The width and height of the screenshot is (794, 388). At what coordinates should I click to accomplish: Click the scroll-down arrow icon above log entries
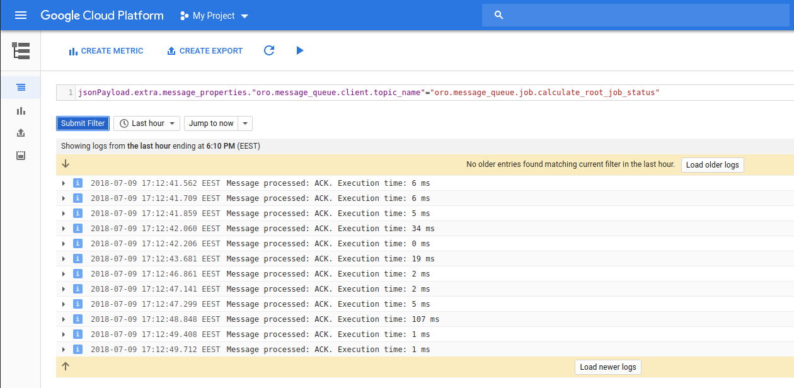click(x=66, y=164)
